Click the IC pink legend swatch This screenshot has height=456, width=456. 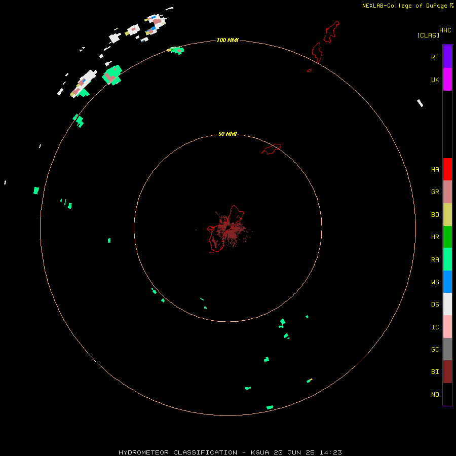tap(447, 327)
